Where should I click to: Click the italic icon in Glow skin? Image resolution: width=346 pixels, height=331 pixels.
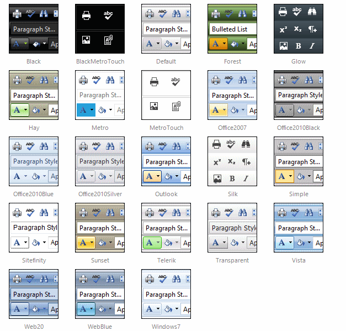point(312,46)
